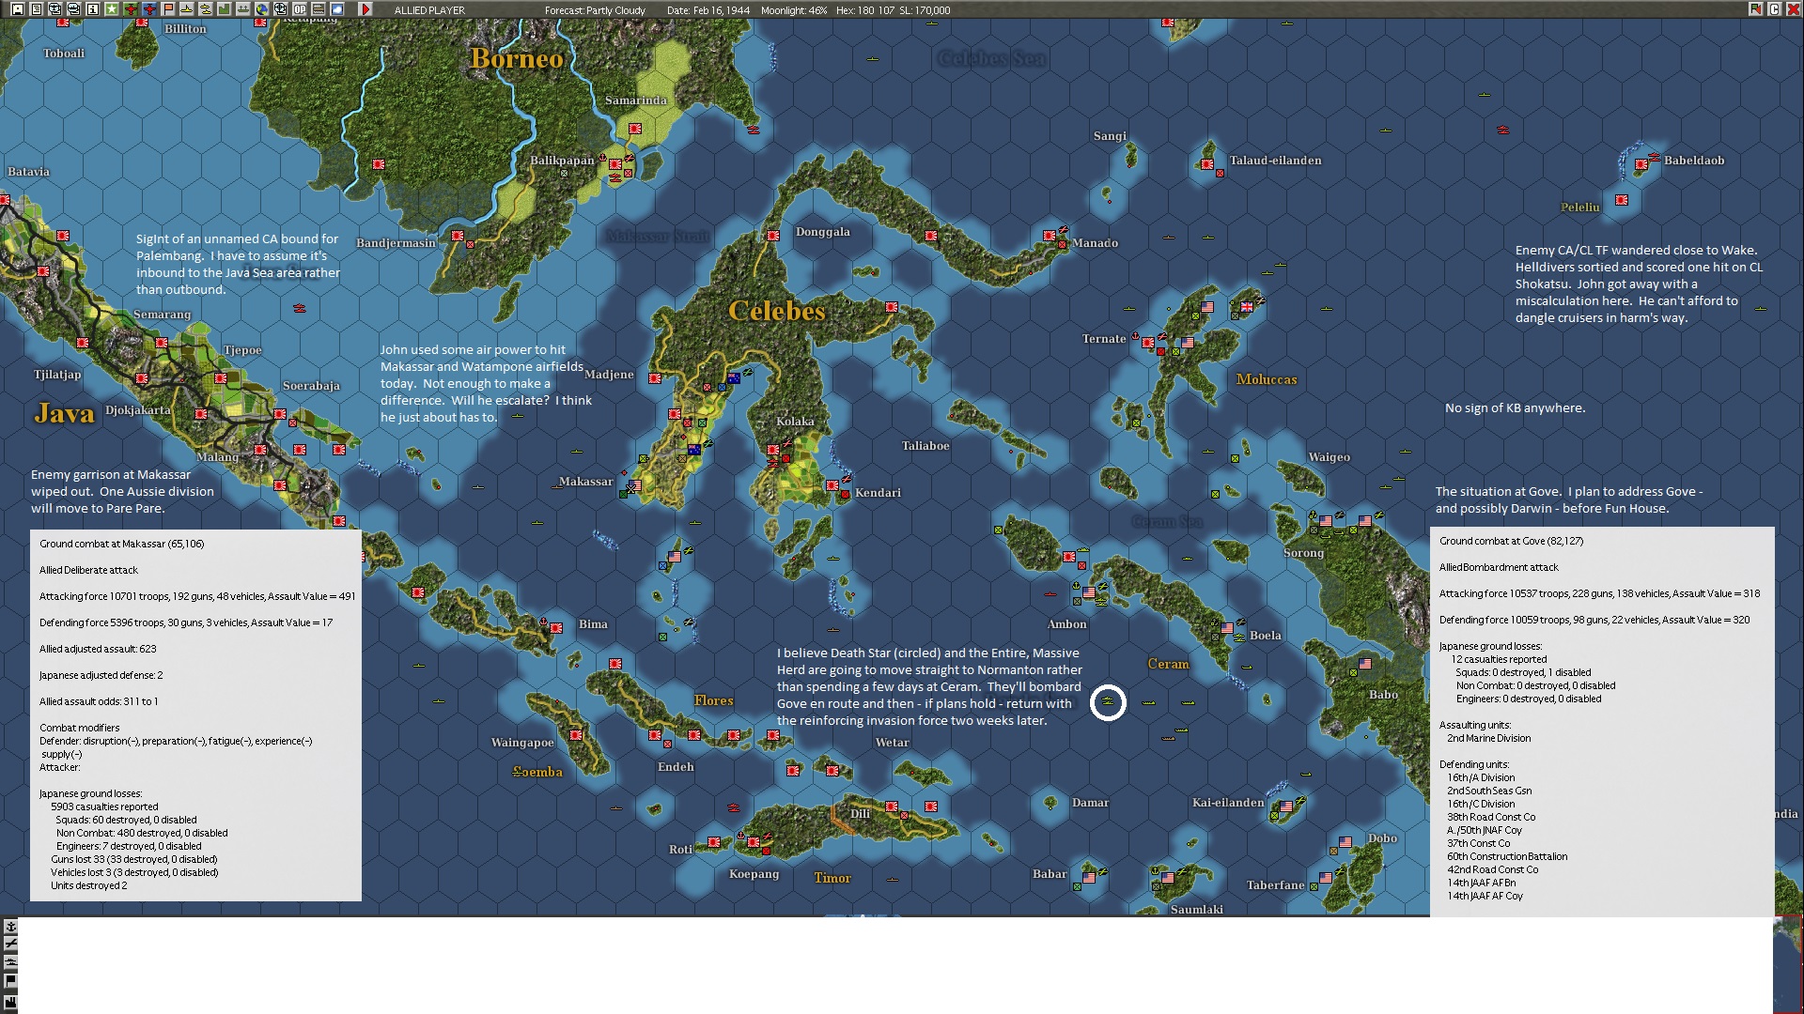The image size is (1804, 1014).
Task: Click the circled Death Star task force
Action: point(1108,702)
